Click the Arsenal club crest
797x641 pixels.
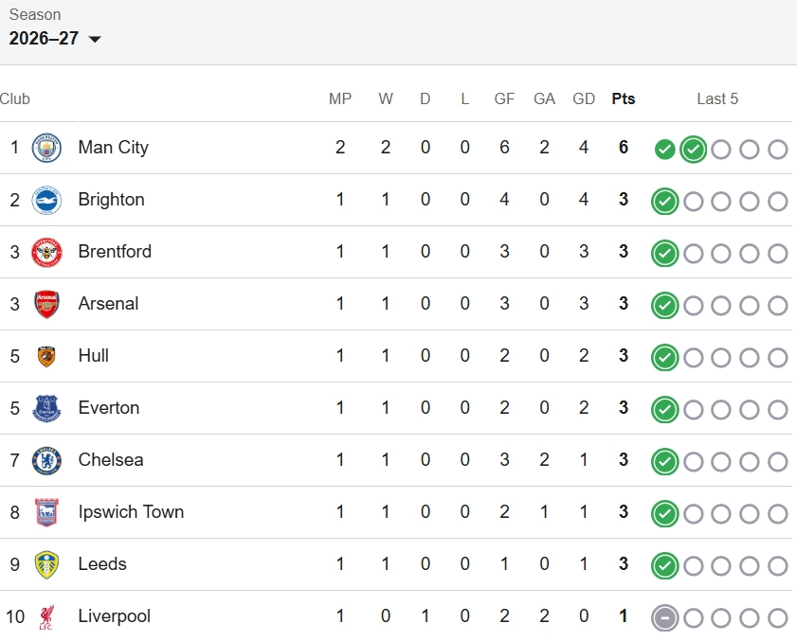tap(46, 304)
